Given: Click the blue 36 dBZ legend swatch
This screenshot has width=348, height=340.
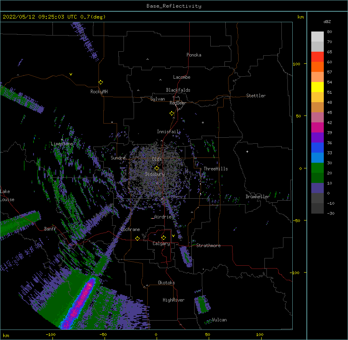Looking at the screenshot, I should point(317,147).
